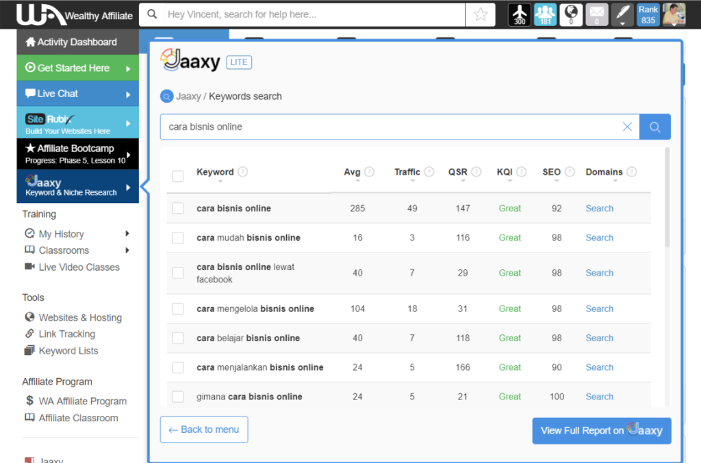Click the Back to menu button
Screen dimensions: 701x463
click(204, 429)
